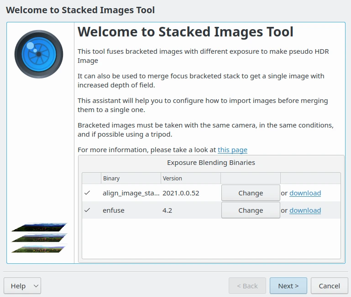Screen dimensions: 351x297
Task: Click the checkmark beside align_image_stack
Action: (87, 193)
